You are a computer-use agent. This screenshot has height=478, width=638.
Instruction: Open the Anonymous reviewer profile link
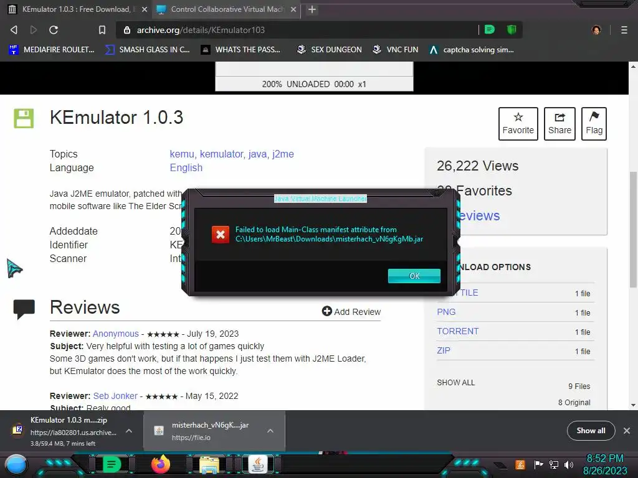point(115,334)
